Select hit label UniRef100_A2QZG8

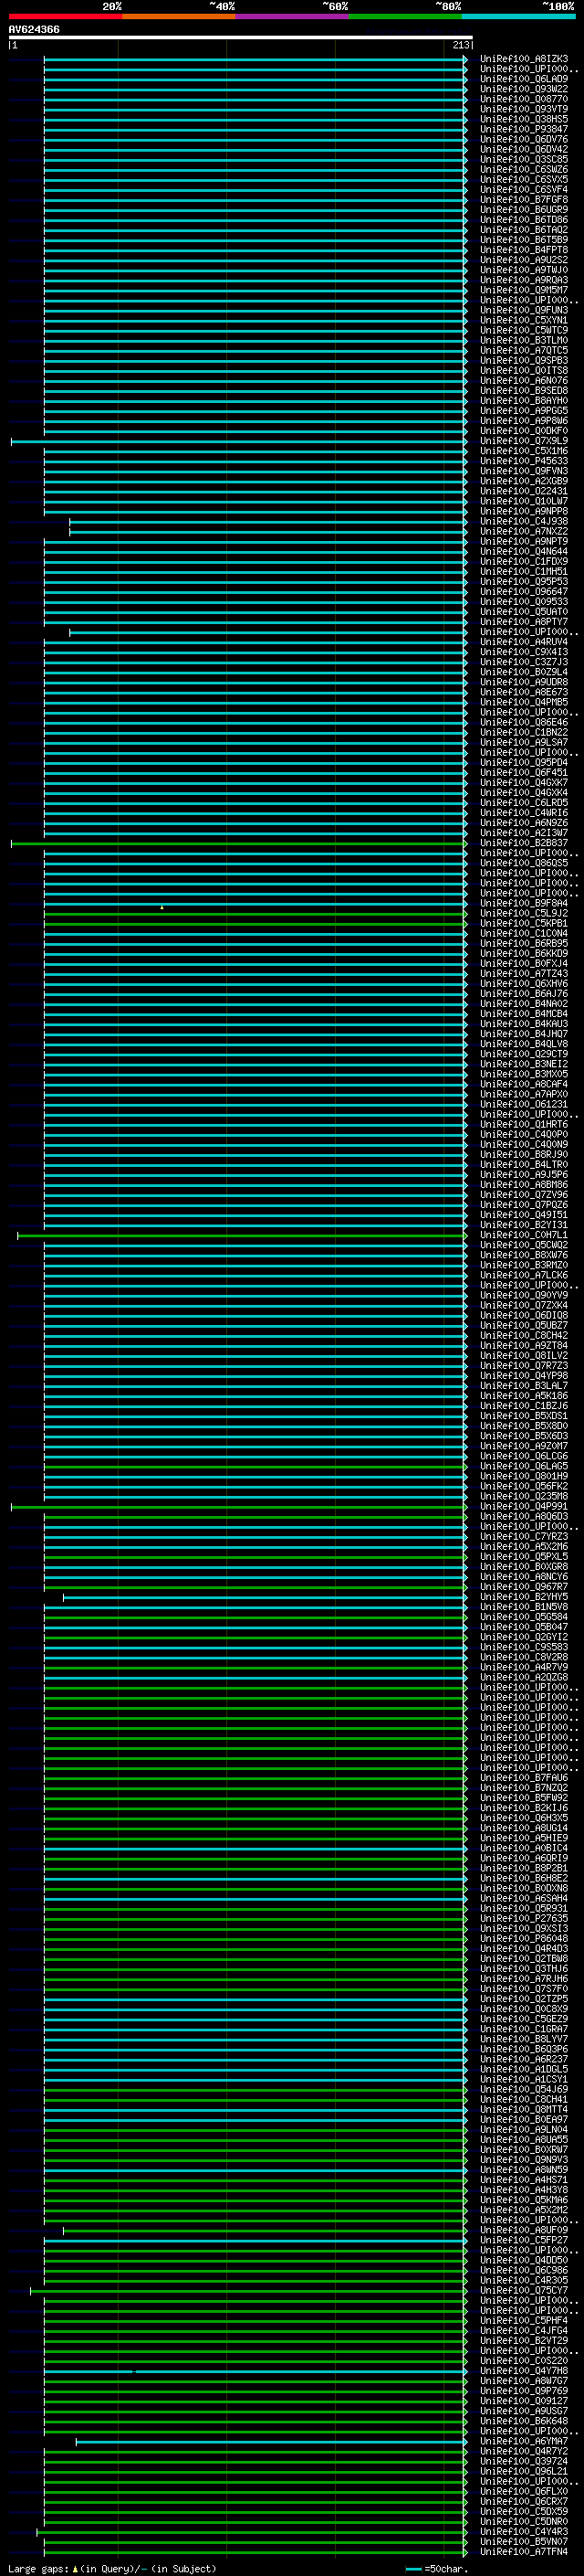(x=524, y=1677)
